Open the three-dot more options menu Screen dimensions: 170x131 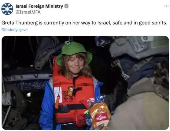coord(166,6)
